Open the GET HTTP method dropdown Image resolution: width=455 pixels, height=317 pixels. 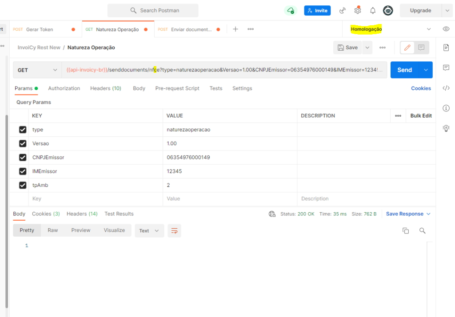click(37, 70)
